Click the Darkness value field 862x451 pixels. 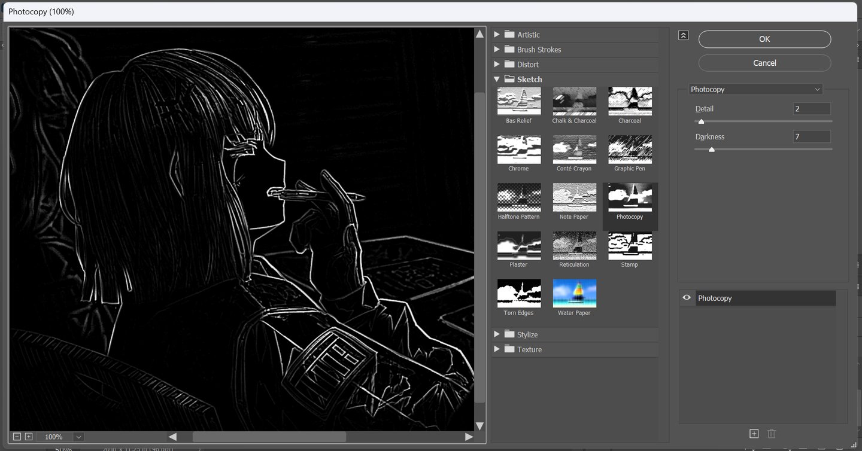(x=812, y=137)
